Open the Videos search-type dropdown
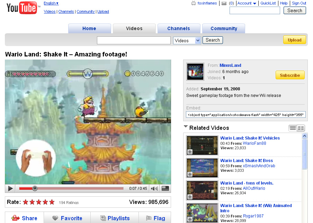This screenshot has height=223, width=313. 187,41
